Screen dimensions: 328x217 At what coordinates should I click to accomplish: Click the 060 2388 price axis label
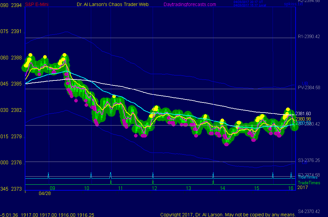[11, 58]
